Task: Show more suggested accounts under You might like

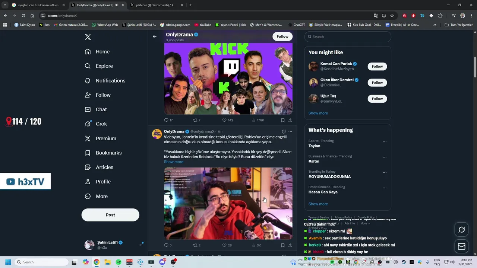Action: coord(318,113)
